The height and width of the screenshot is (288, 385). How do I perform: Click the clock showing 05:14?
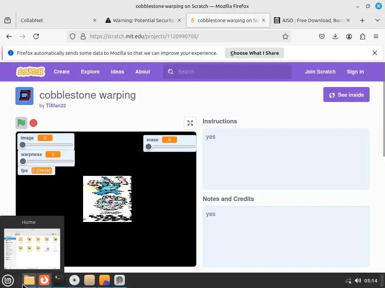[370, 280]
